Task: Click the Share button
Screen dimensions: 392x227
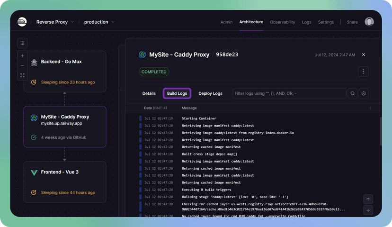Action: [x=352, y=22]
